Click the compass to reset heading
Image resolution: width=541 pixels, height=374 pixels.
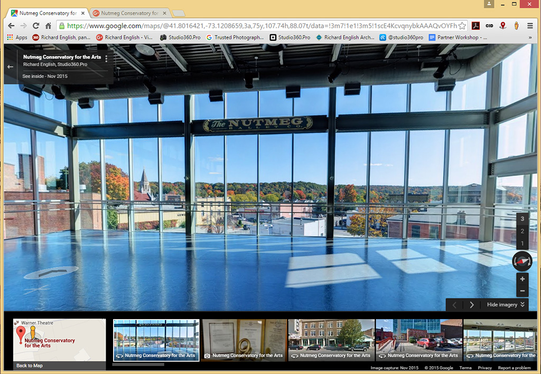(523, 261)
